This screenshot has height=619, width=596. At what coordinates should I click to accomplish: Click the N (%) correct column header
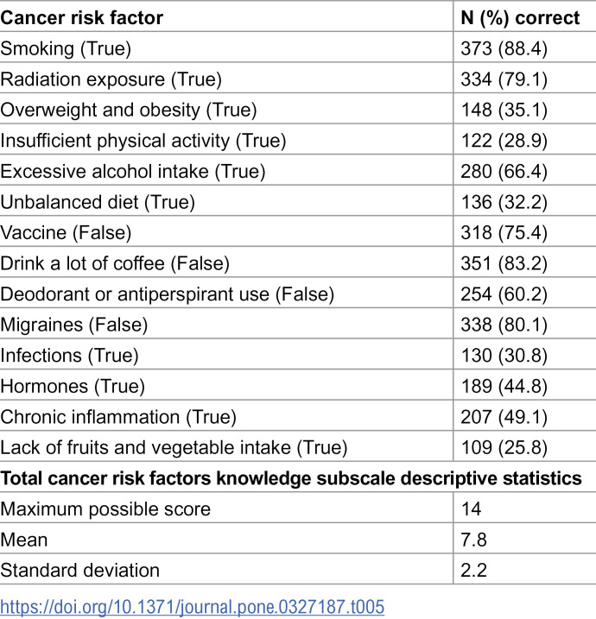(520, 18)
